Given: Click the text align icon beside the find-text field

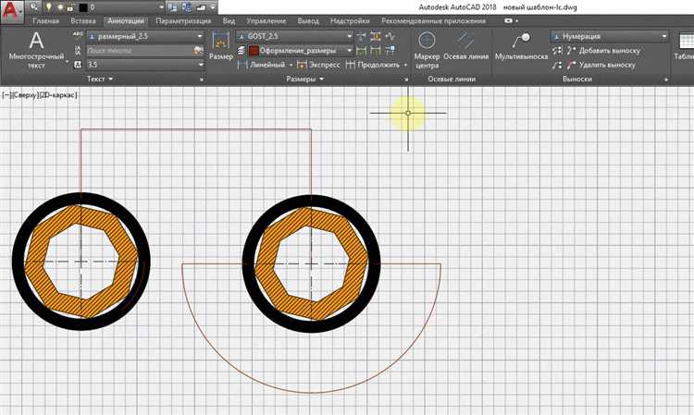Looking at the screenshot, I should click(x=78, y=51).
